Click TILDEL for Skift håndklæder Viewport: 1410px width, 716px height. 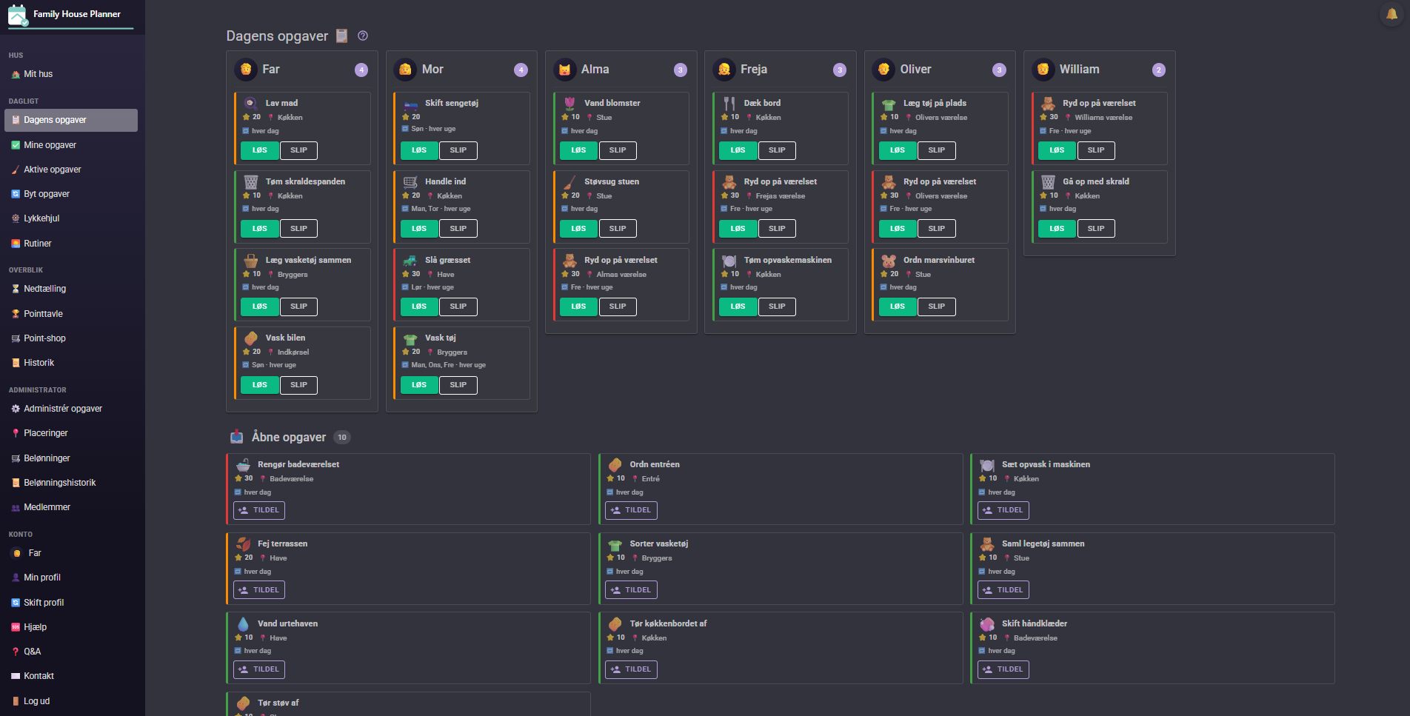coord(1003,669)
